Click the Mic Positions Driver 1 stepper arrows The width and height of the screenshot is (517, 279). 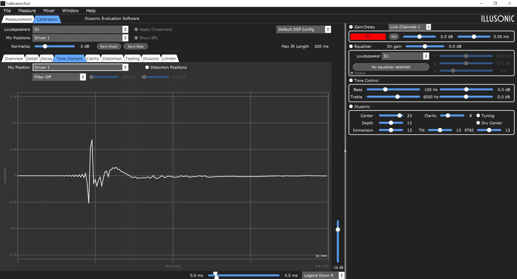(x=125, y=38)
